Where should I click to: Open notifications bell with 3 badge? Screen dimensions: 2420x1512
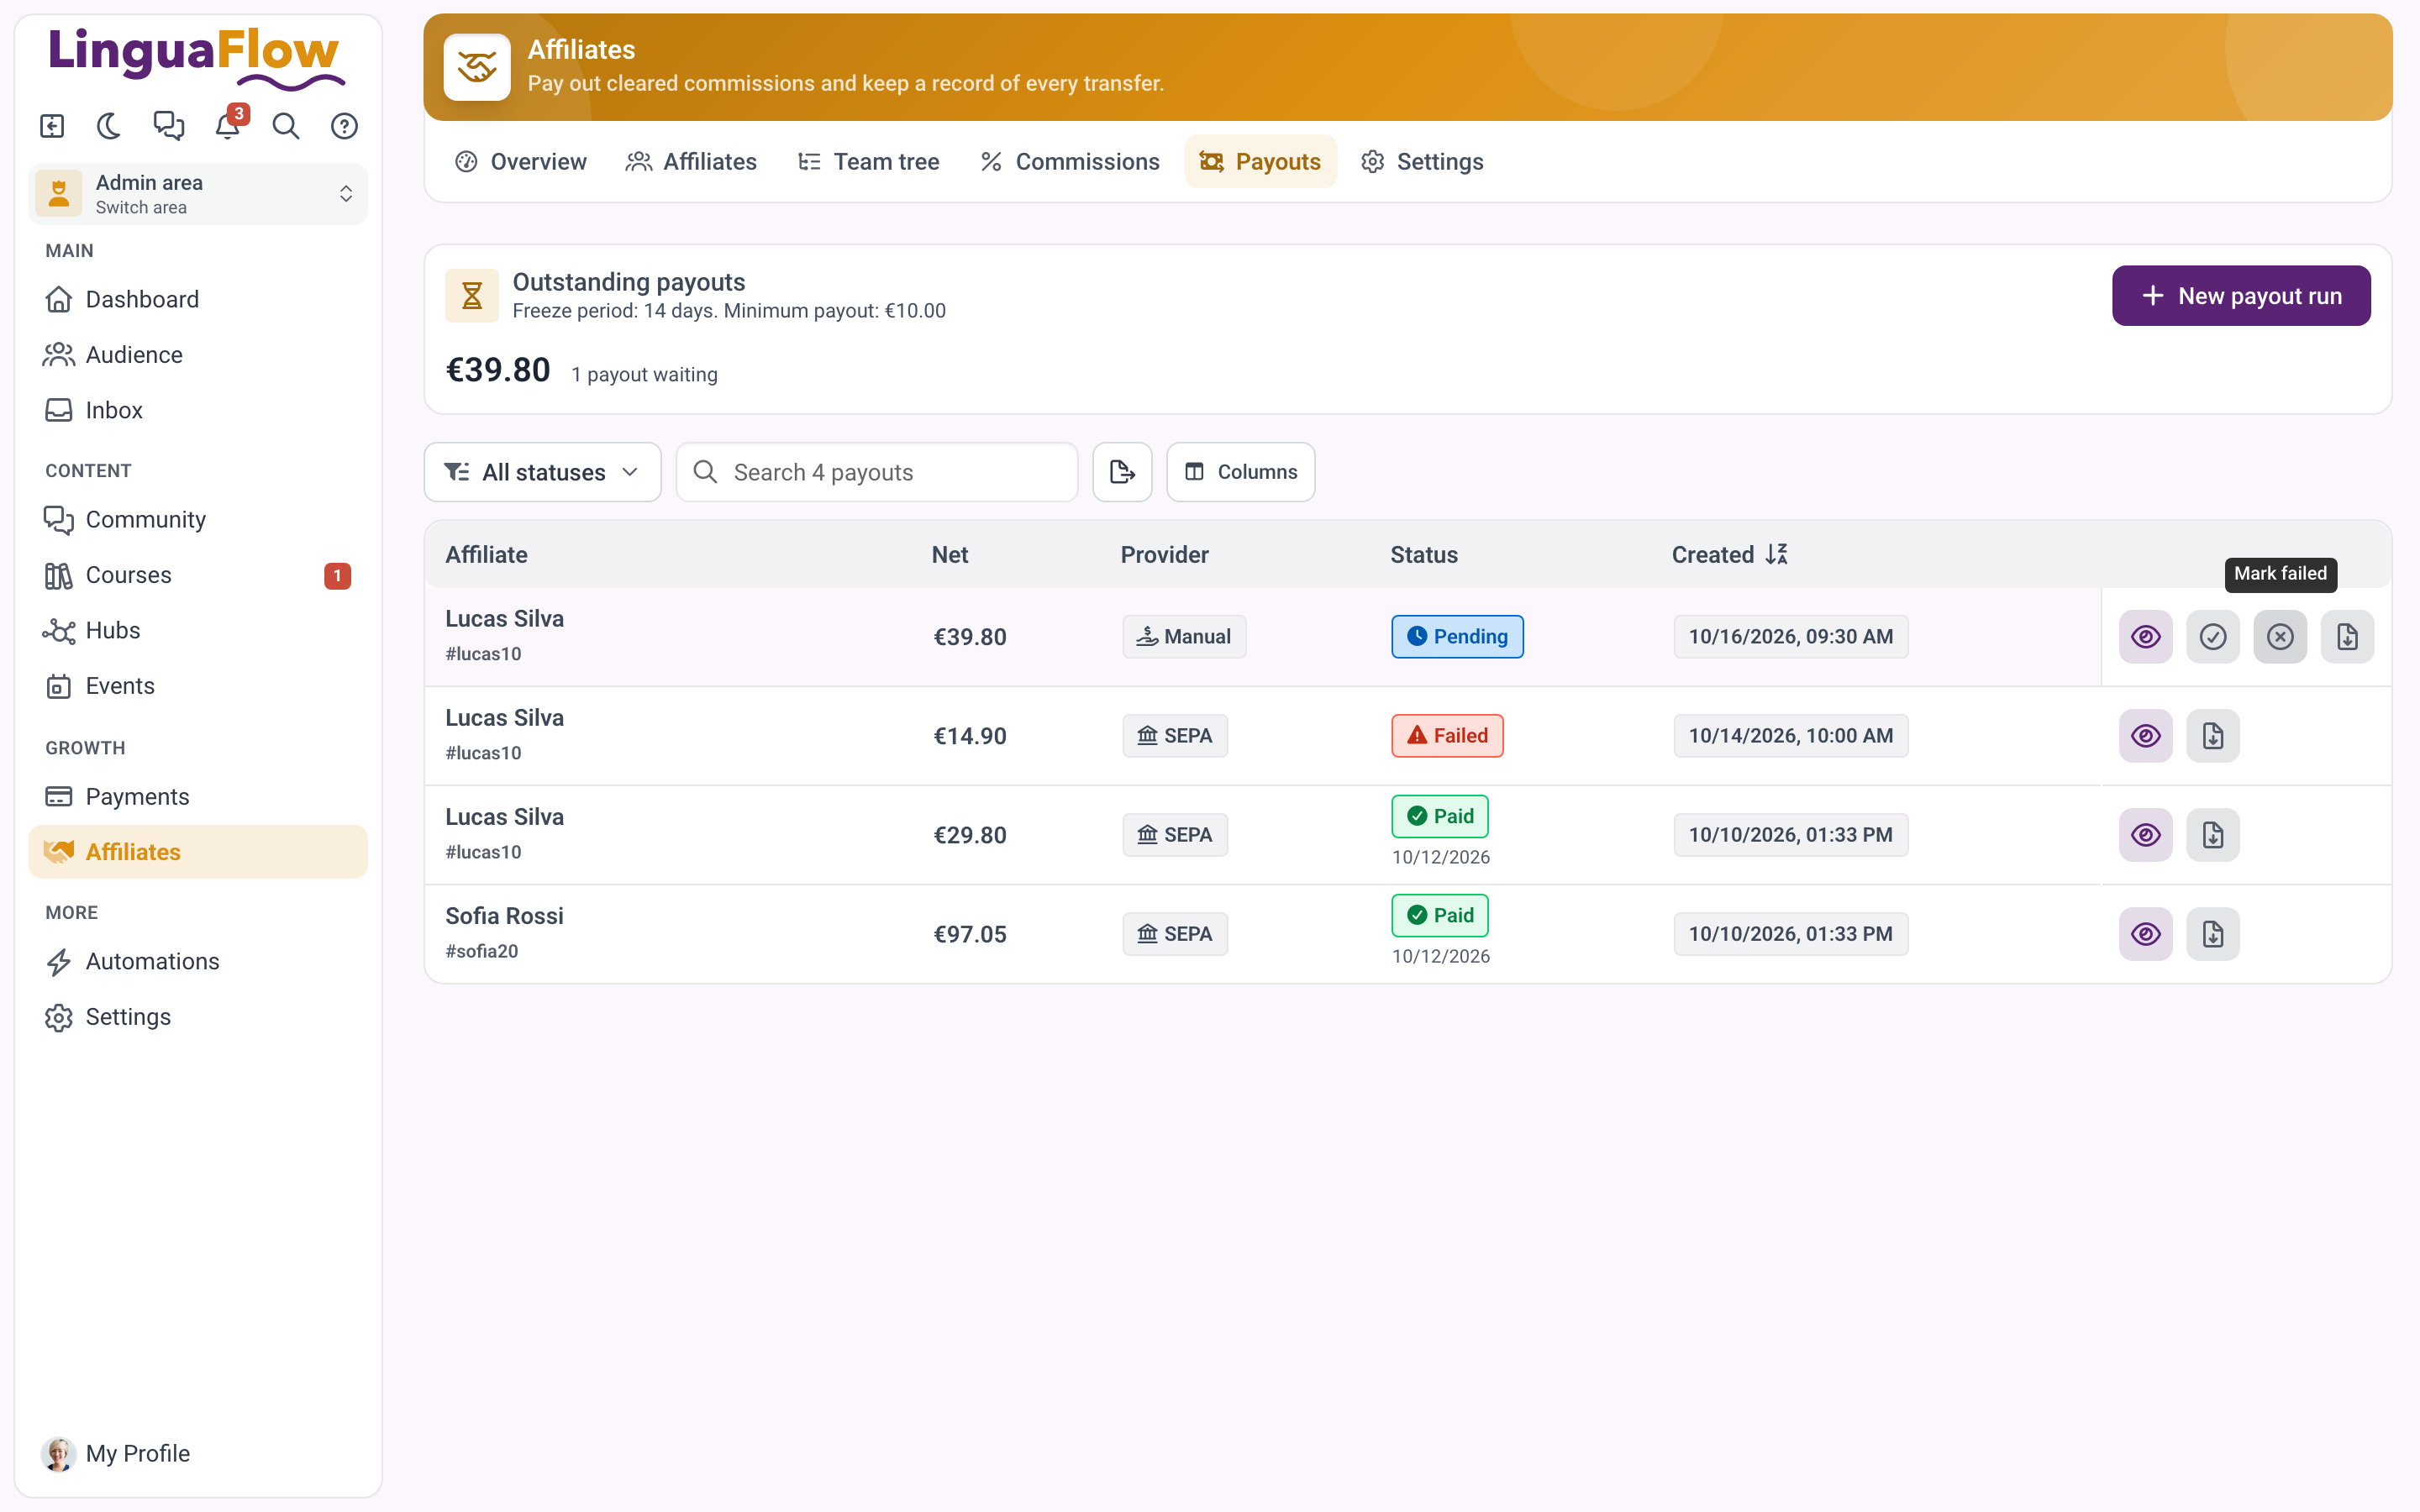click(x=229, y=126)
